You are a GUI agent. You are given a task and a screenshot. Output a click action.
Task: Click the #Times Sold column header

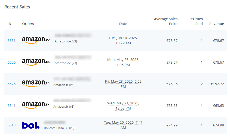point(197,21)
